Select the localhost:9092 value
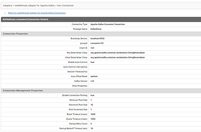This screenshot has width=201, height=132. 97,38
